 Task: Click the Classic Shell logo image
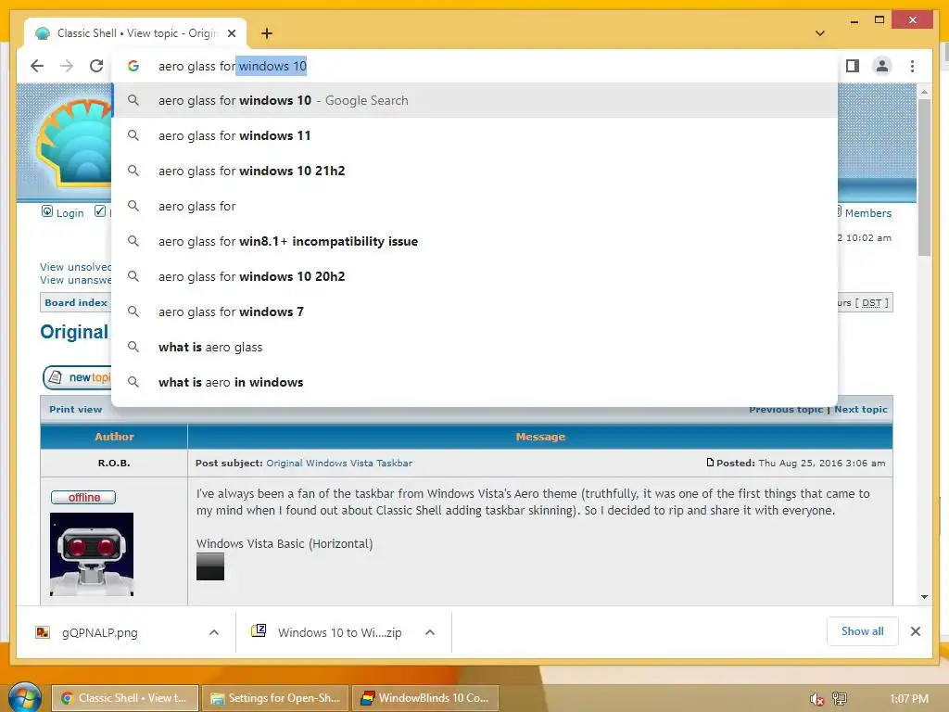pos(73,142)
